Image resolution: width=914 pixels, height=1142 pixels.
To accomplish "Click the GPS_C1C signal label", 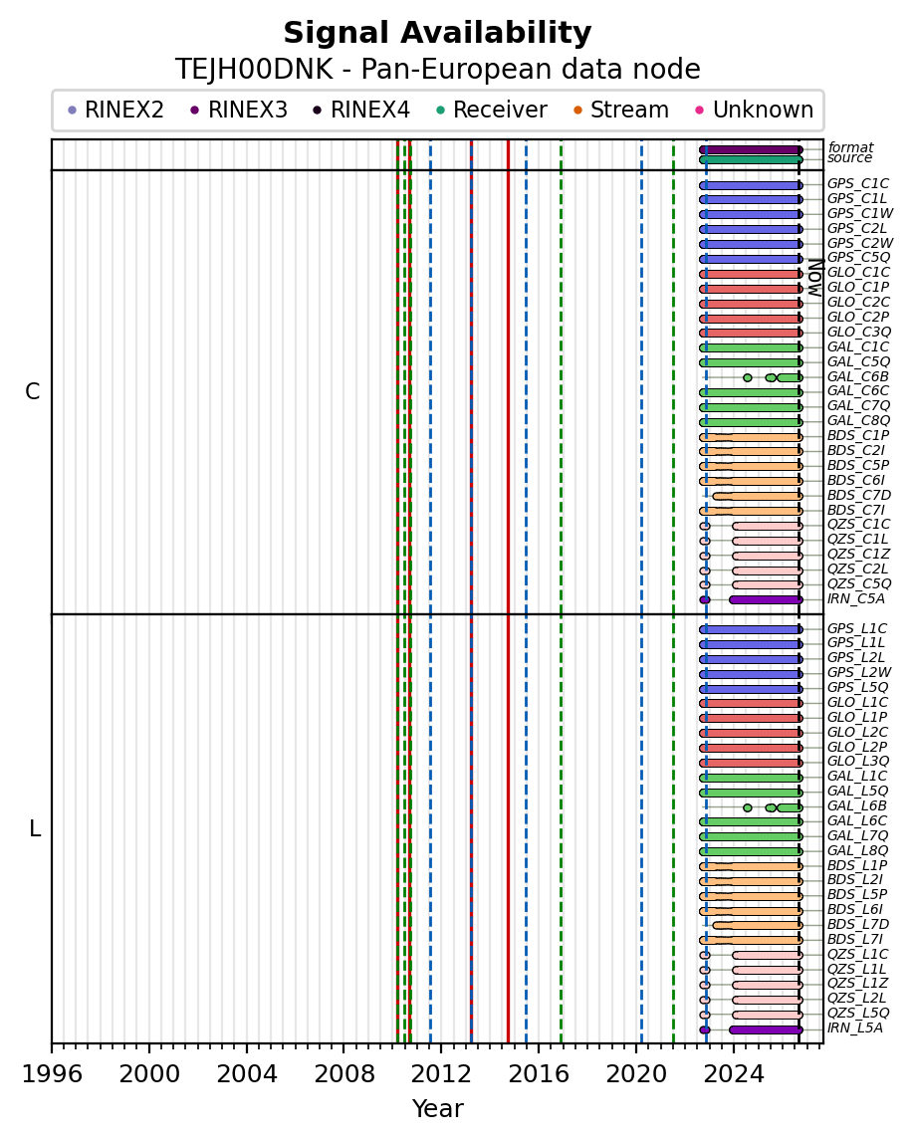I will [858, 183].
